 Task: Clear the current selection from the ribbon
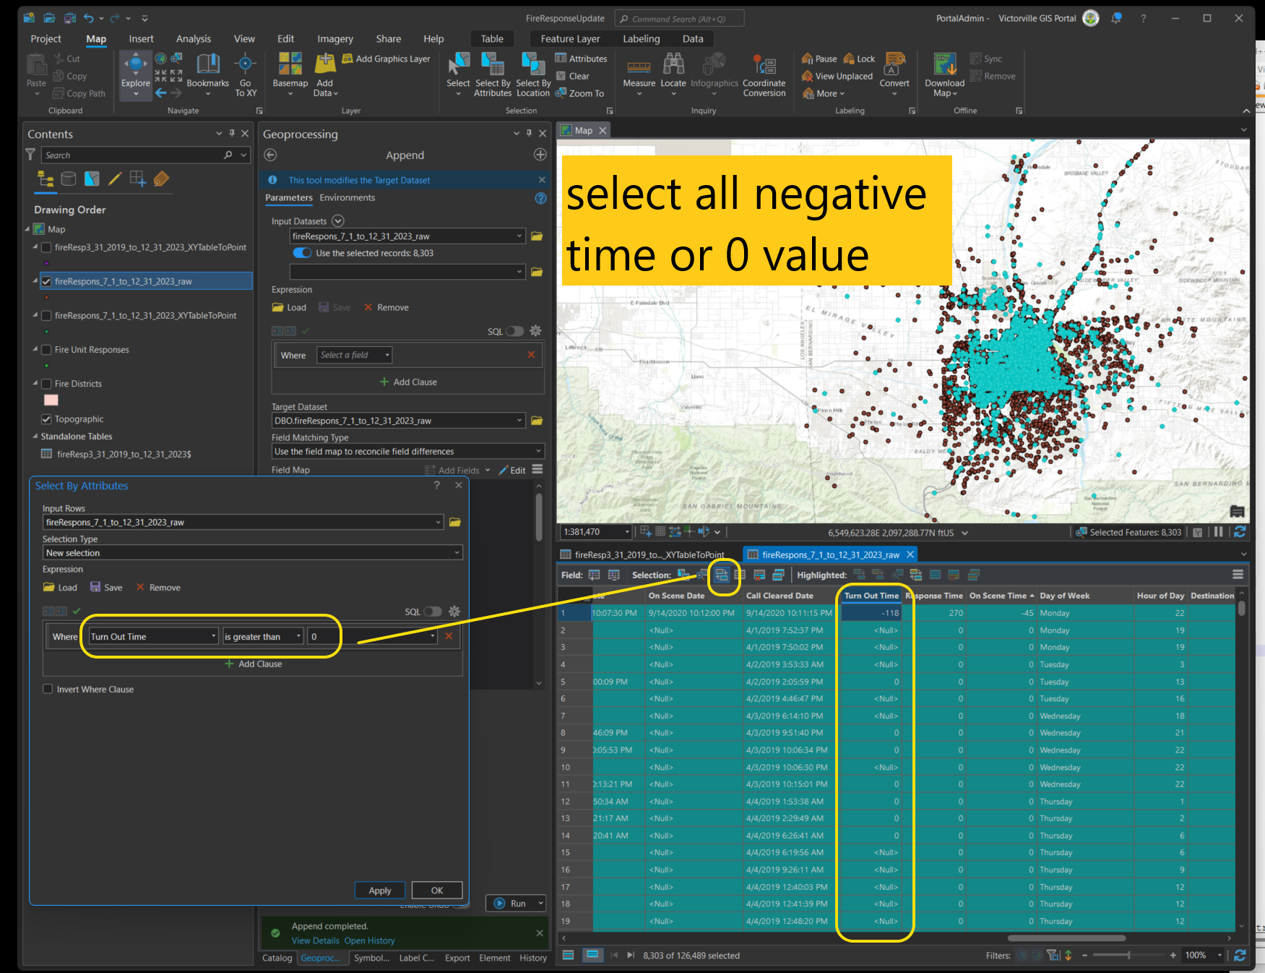tap(572, 76)
